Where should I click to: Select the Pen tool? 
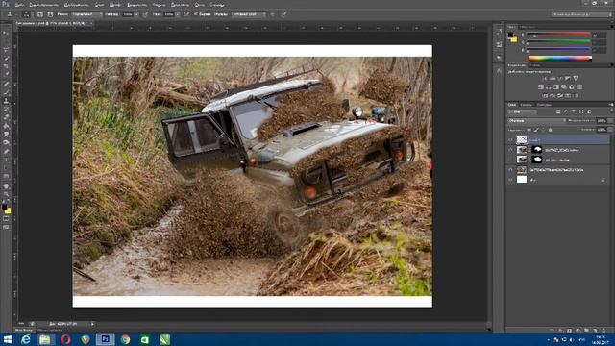tap(6, 152)
